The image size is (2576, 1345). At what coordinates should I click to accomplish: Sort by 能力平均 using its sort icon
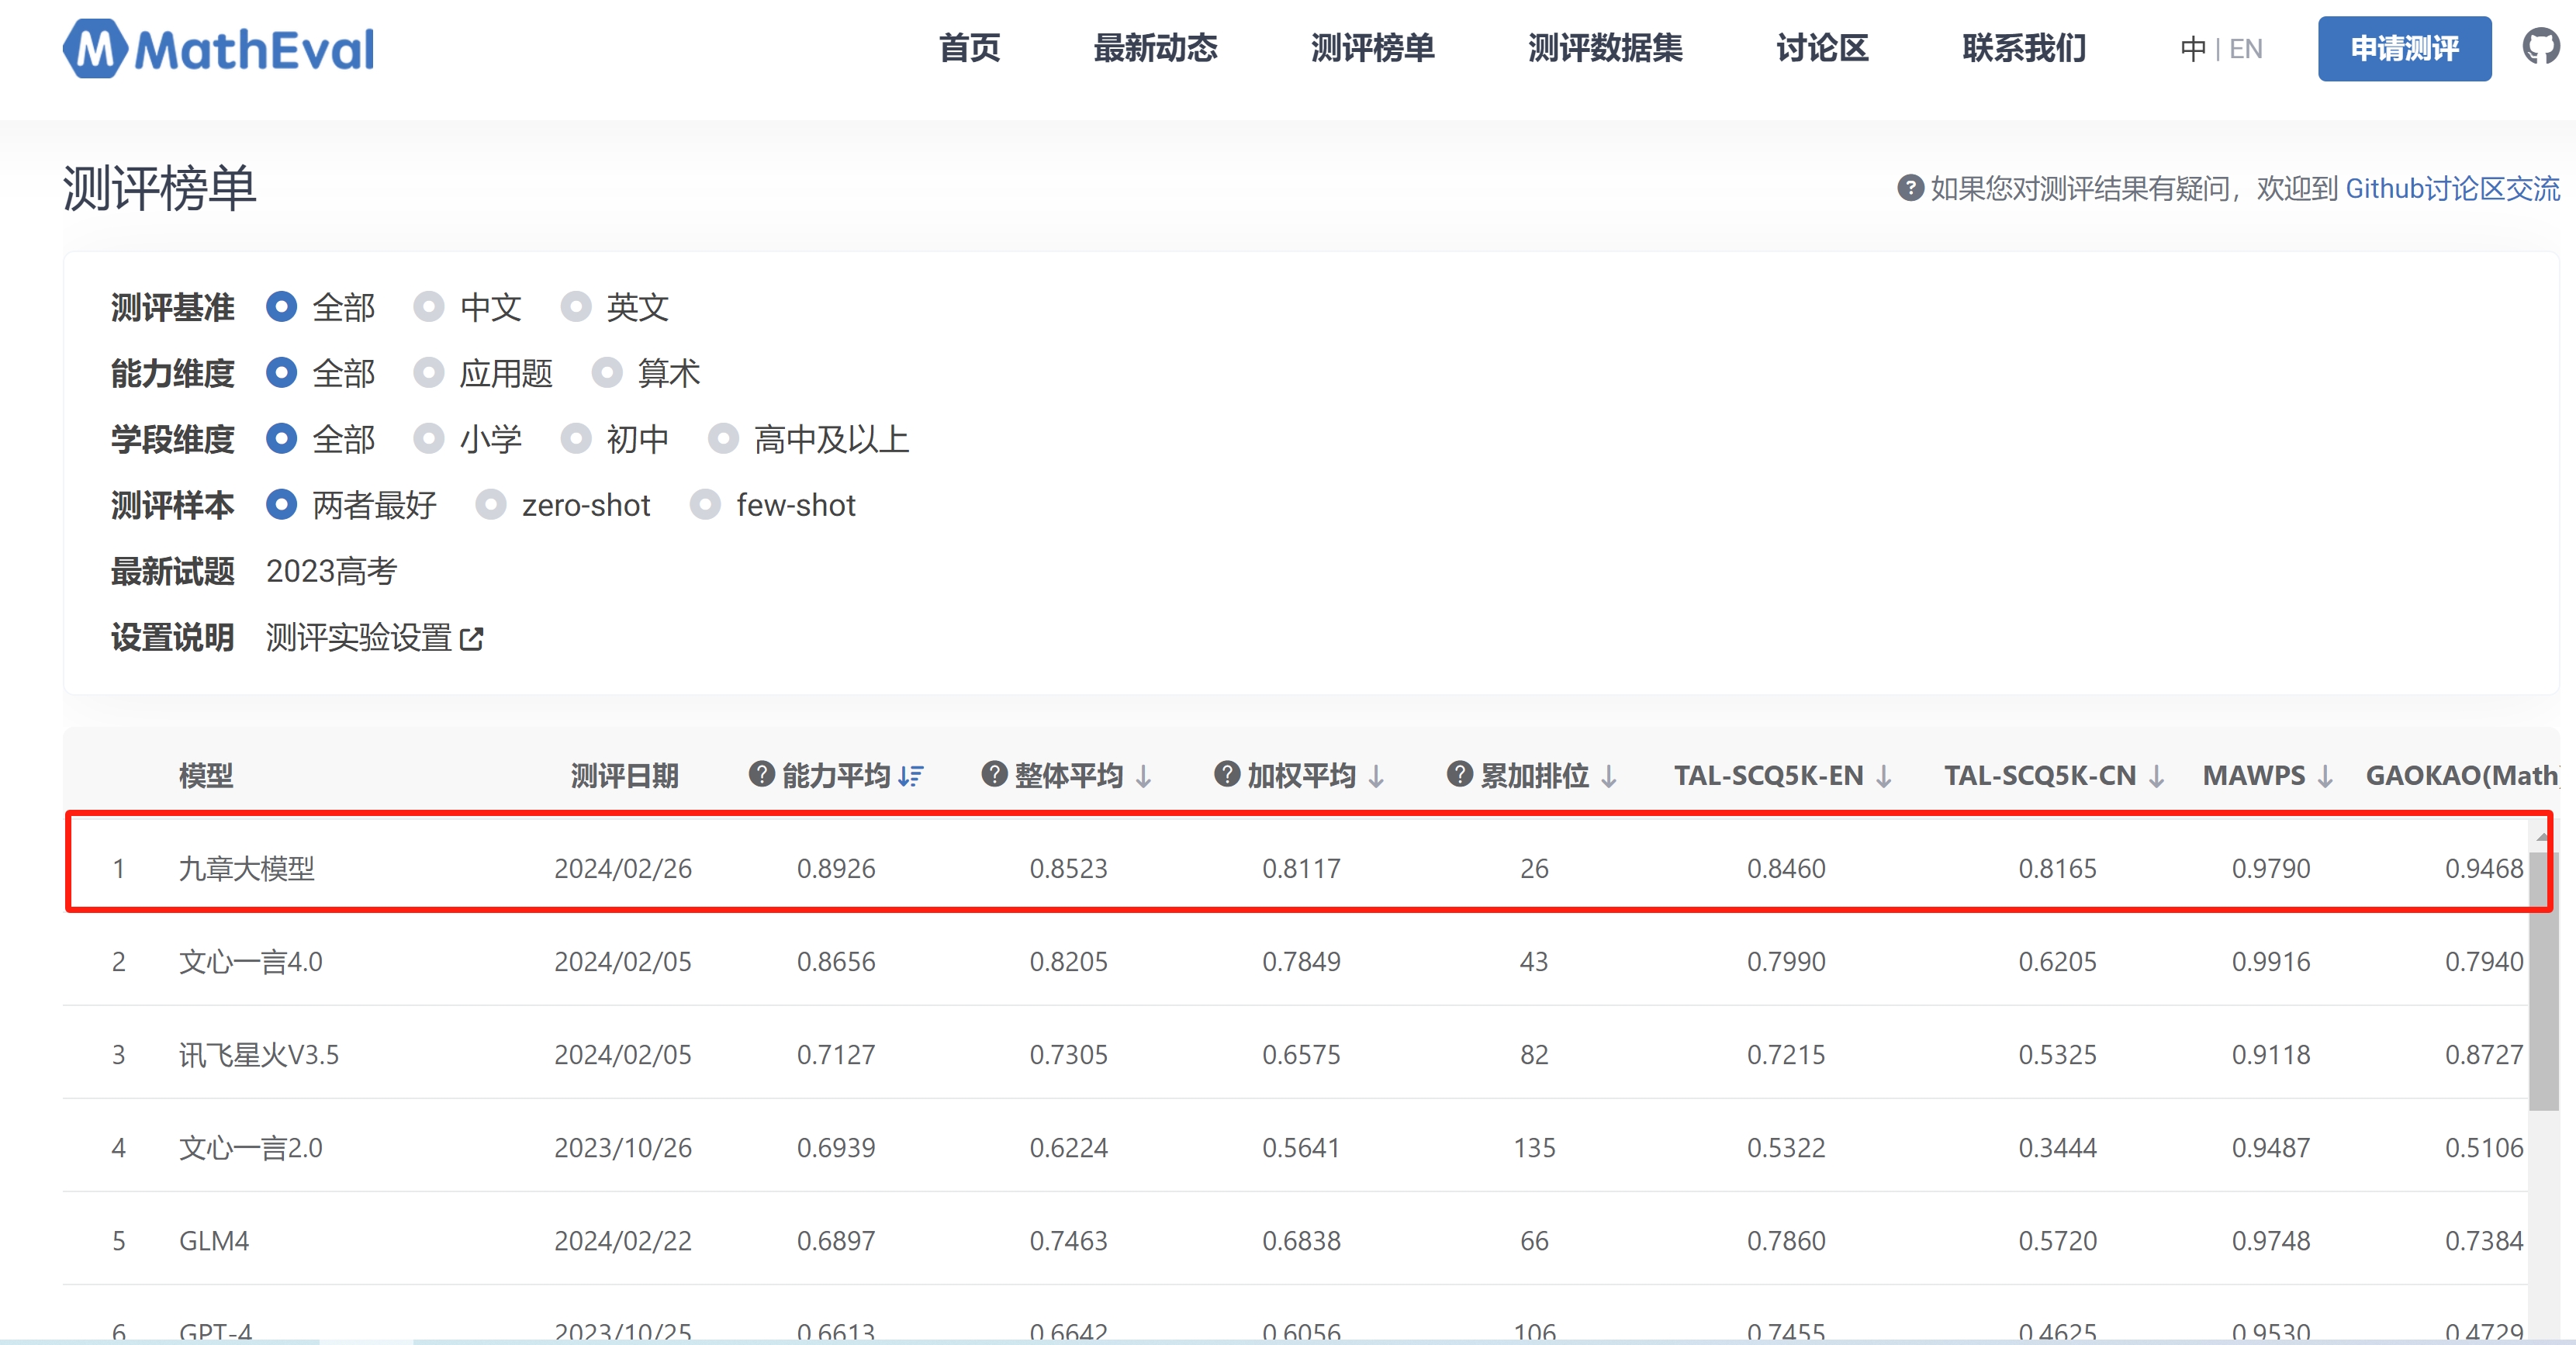coord(910,776)
